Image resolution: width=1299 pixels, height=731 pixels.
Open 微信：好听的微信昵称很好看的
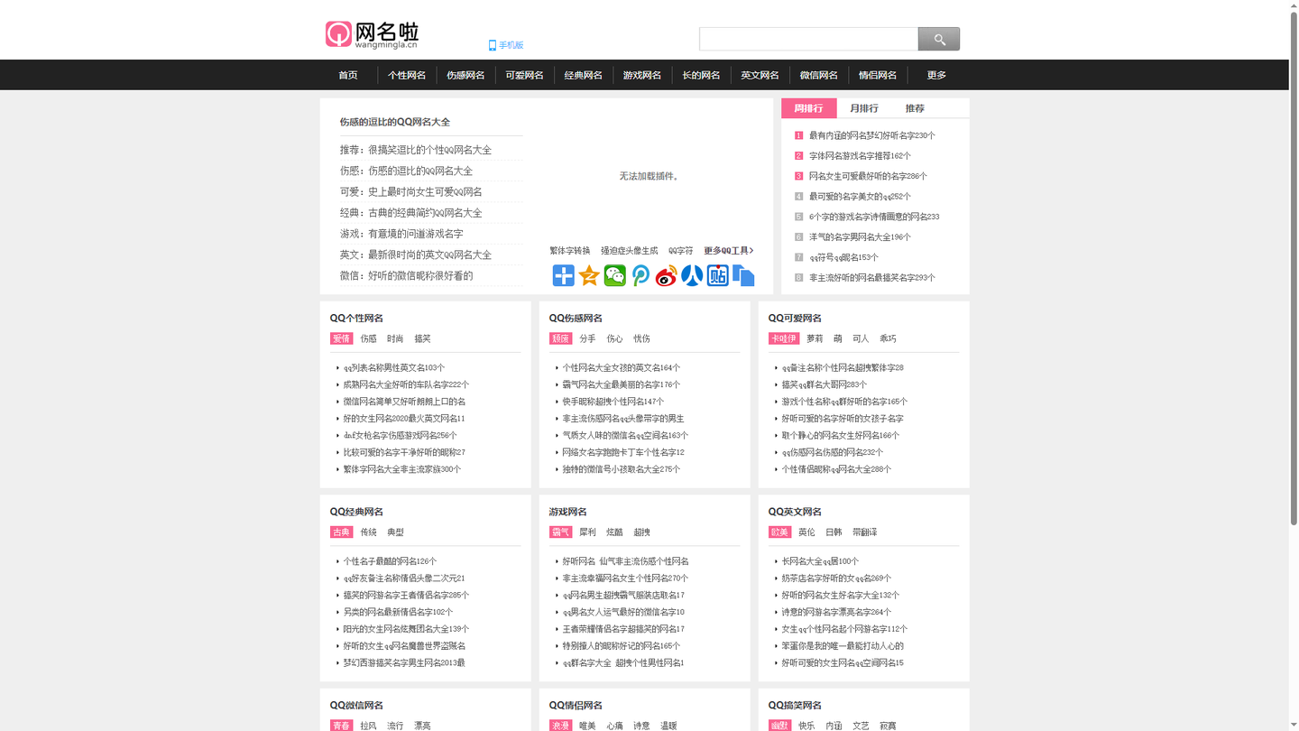point(406,275)
